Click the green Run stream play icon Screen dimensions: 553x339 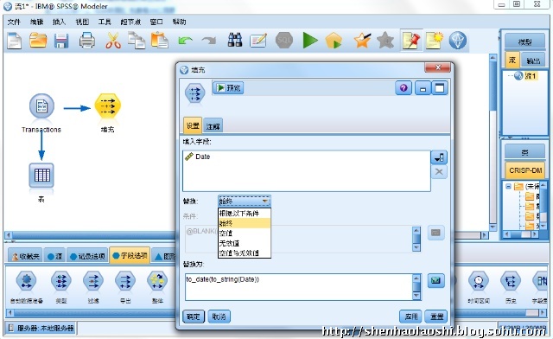tap(310, 41)
